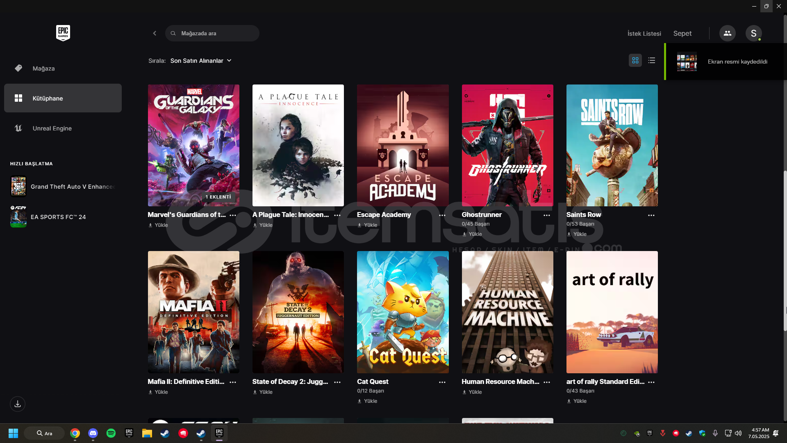Open the downloads icon in sidebar
Viewport: 787px width, 443px height.
(x=18, y=404)
